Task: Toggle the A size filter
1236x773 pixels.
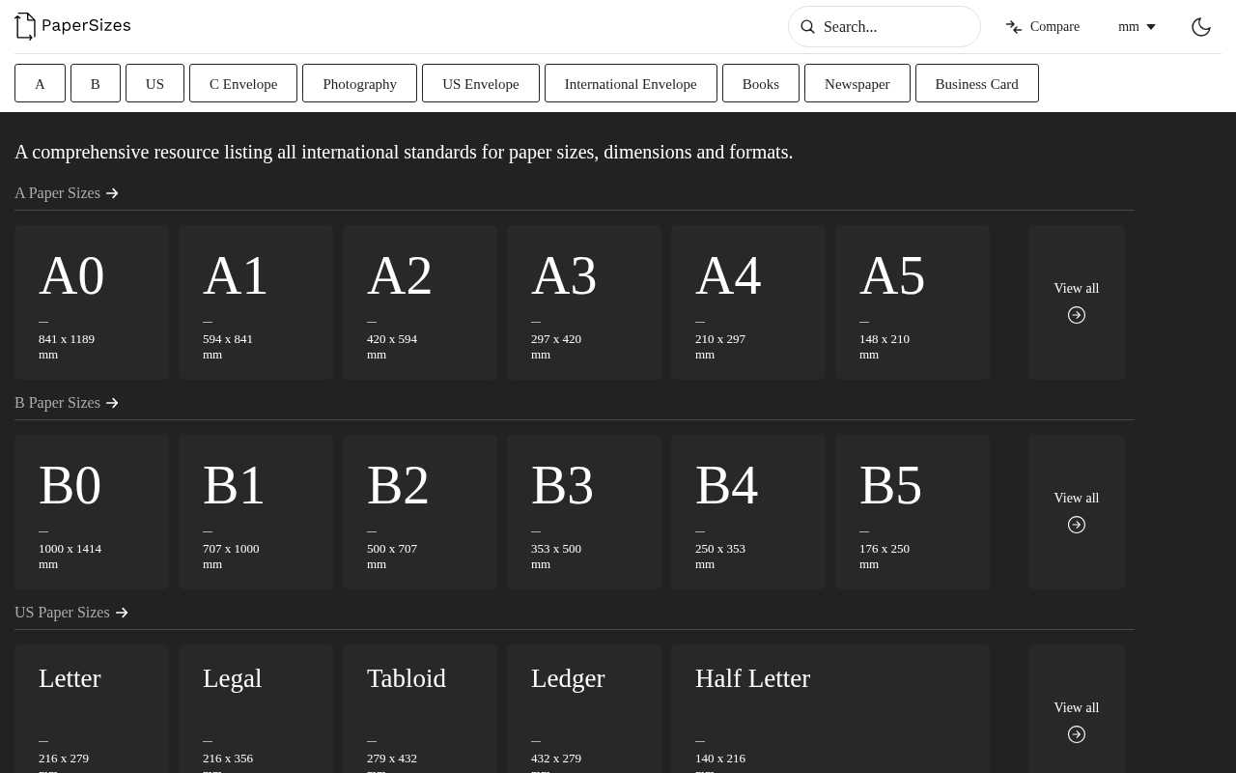Action: (40, 84)
